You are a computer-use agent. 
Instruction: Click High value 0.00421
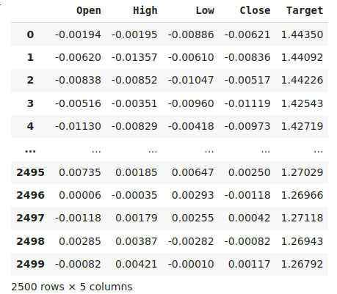[137, 264]
